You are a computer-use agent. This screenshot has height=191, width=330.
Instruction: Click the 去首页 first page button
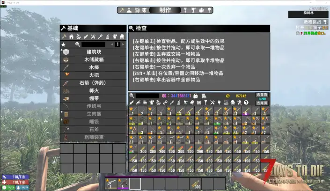(x=262, y=95)
